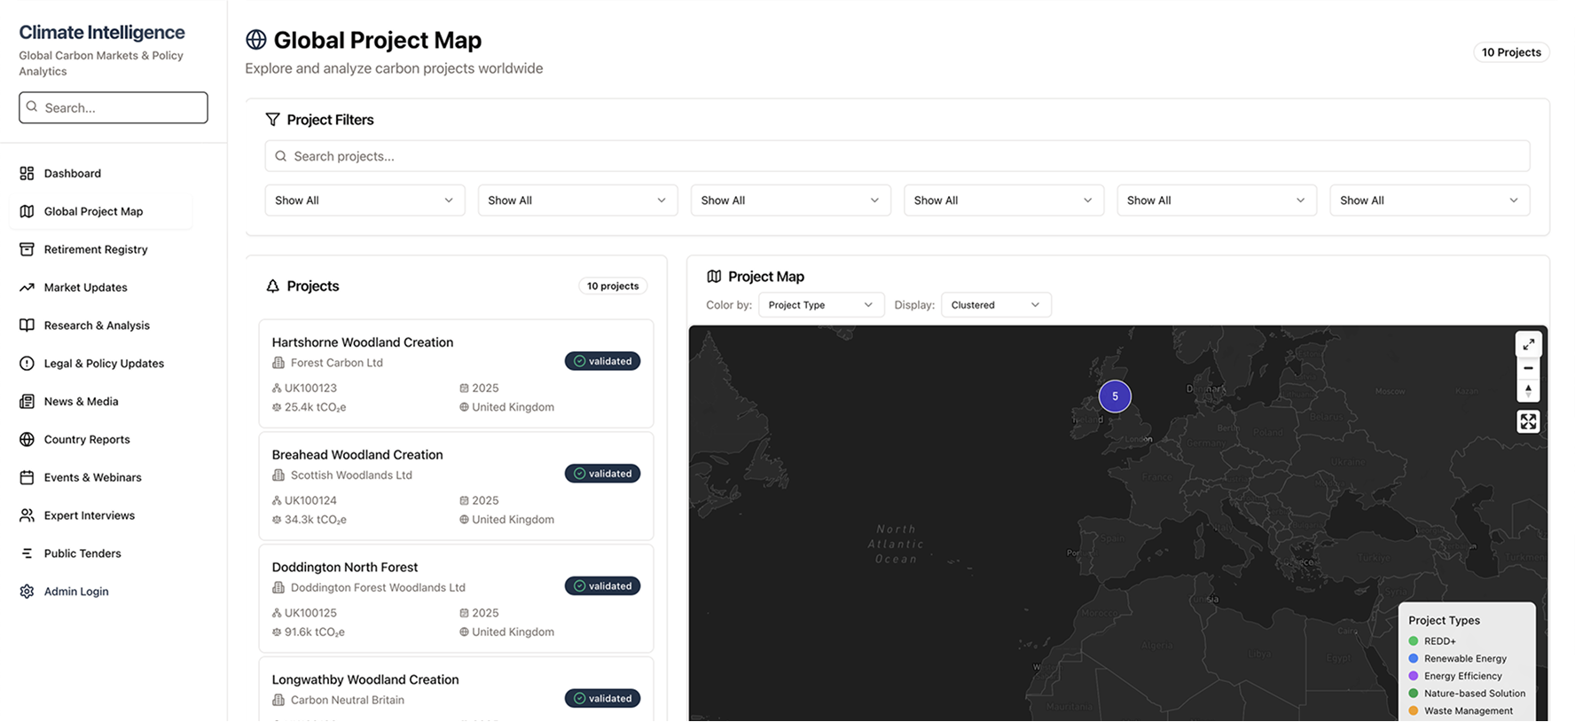Click the Admin Login gear icon
Screen dimensions: 1575x722
point(27,592)
